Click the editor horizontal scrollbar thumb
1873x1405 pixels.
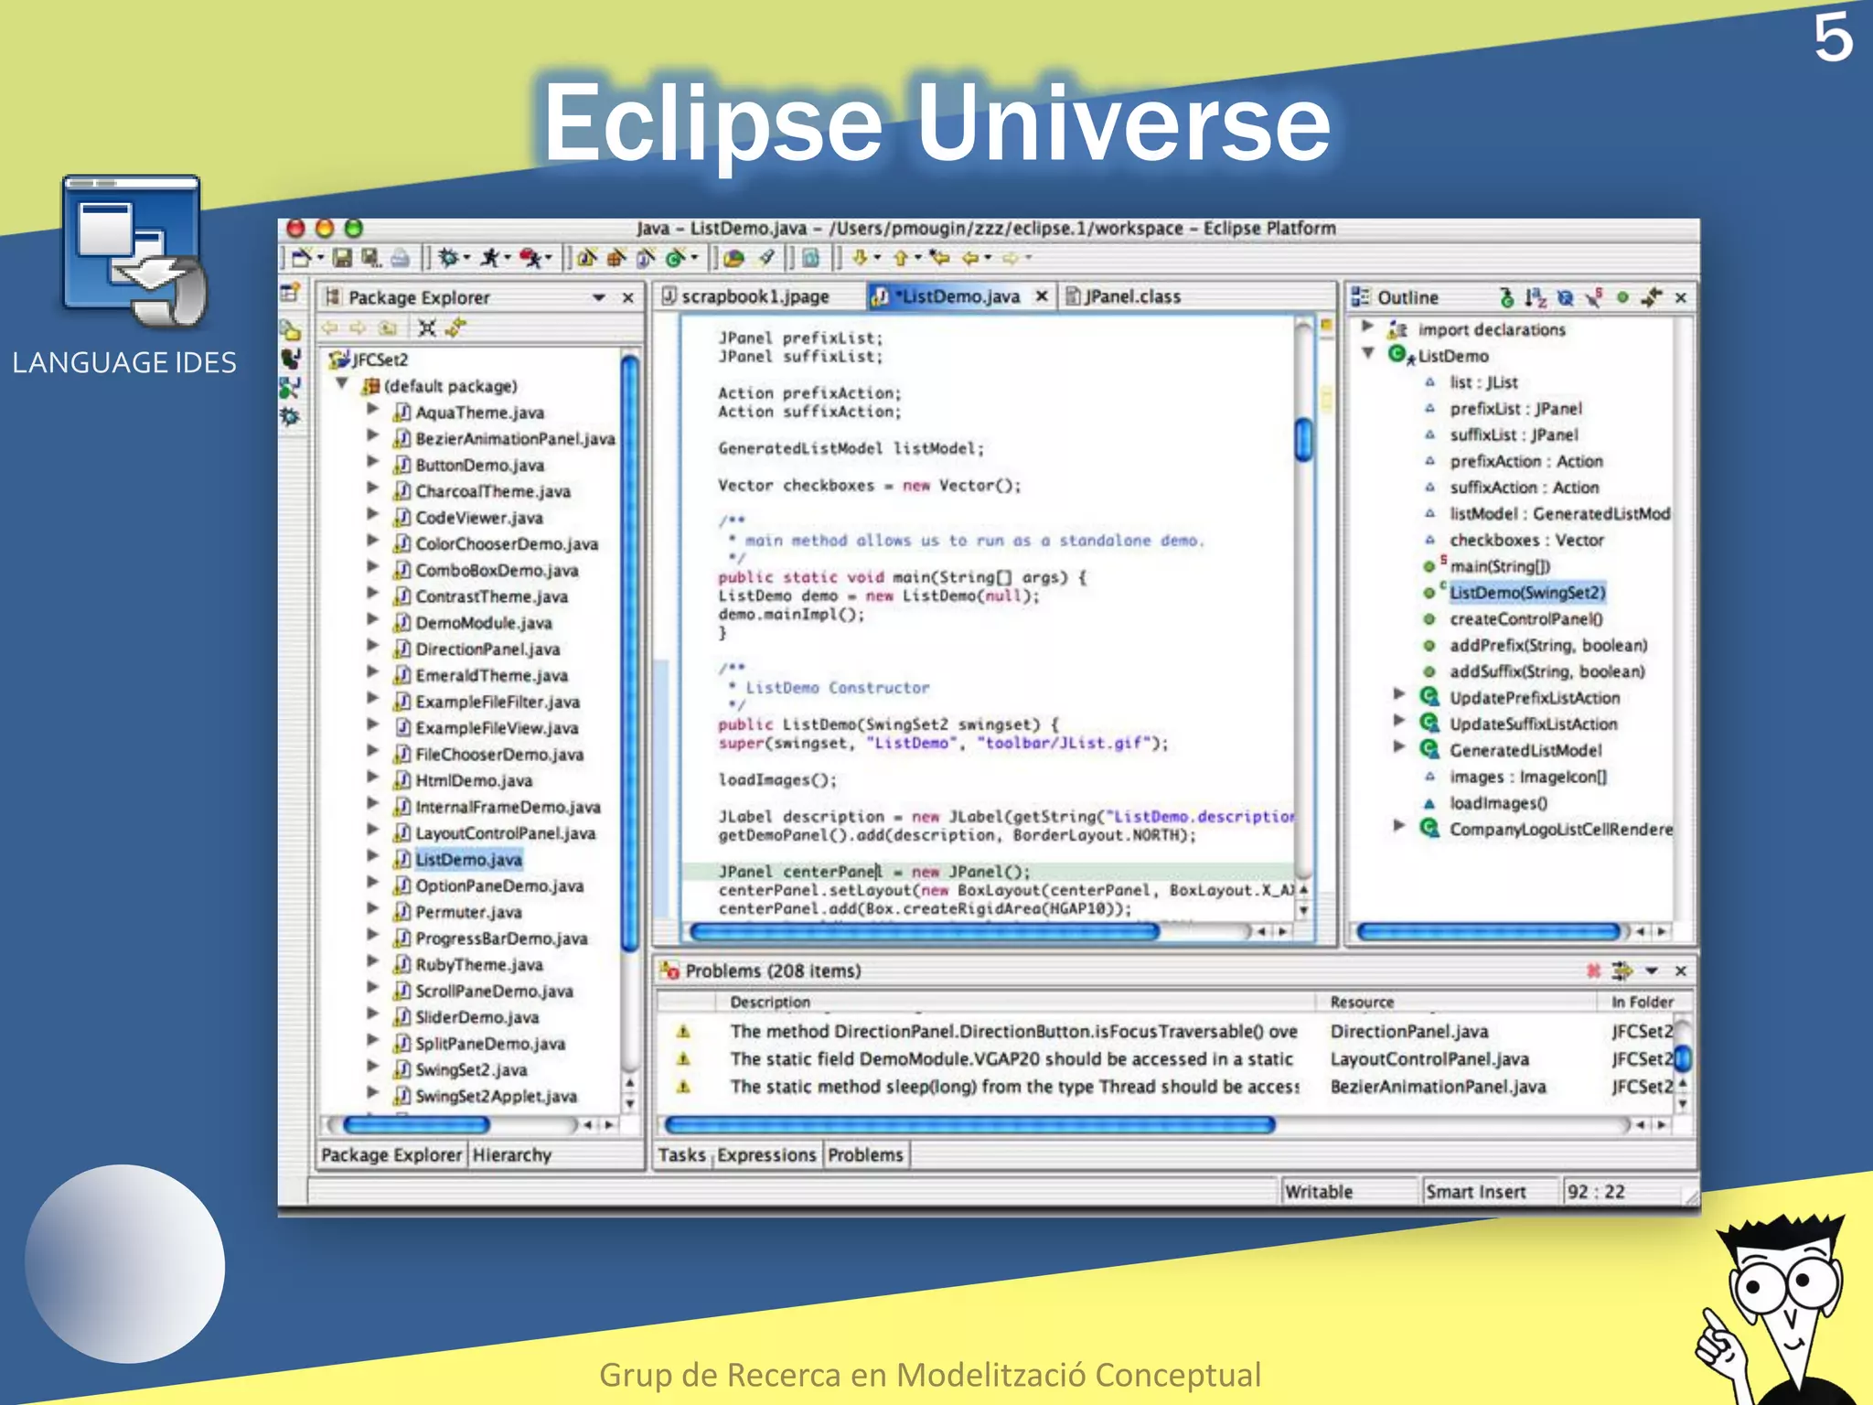click(x=924, y=932)
